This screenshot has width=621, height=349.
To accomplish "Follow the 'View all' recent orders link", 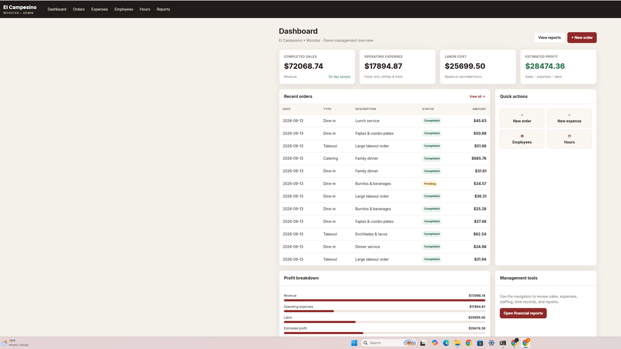I will tap(477, 97).
